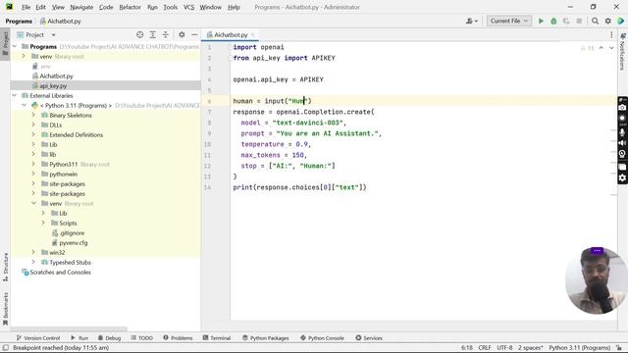This screenshot has width=628, height=353.
Task: Open the Terminal tool window
Action: point(217,337)
